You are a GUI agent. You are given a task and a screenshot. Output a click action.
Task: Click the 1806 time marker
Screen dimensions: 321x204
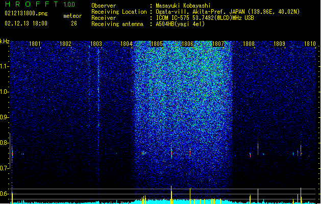coord(187,44)
